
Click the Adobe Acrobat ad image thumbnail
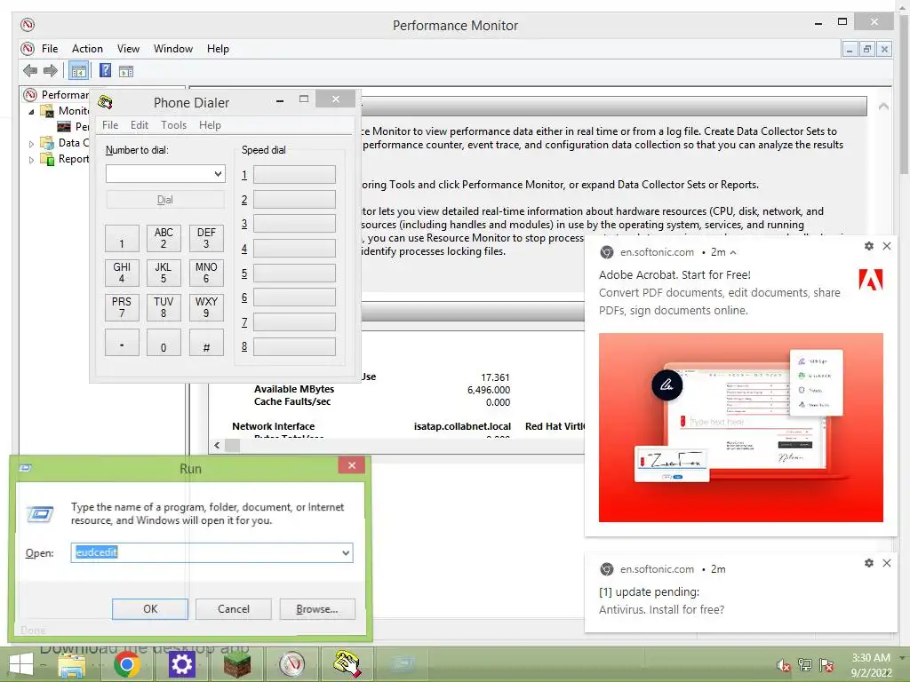[740, 427]
